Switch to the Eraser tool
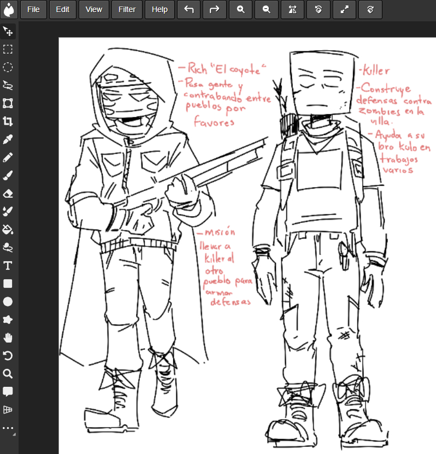 pyautogui.click(x=8, y=193)
